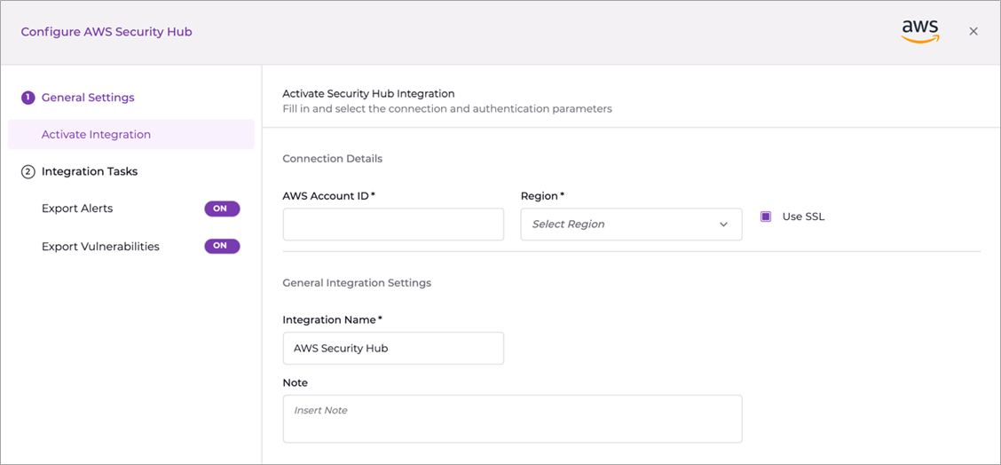Click the Region dropdown chevron arrow

coord(723,225)
